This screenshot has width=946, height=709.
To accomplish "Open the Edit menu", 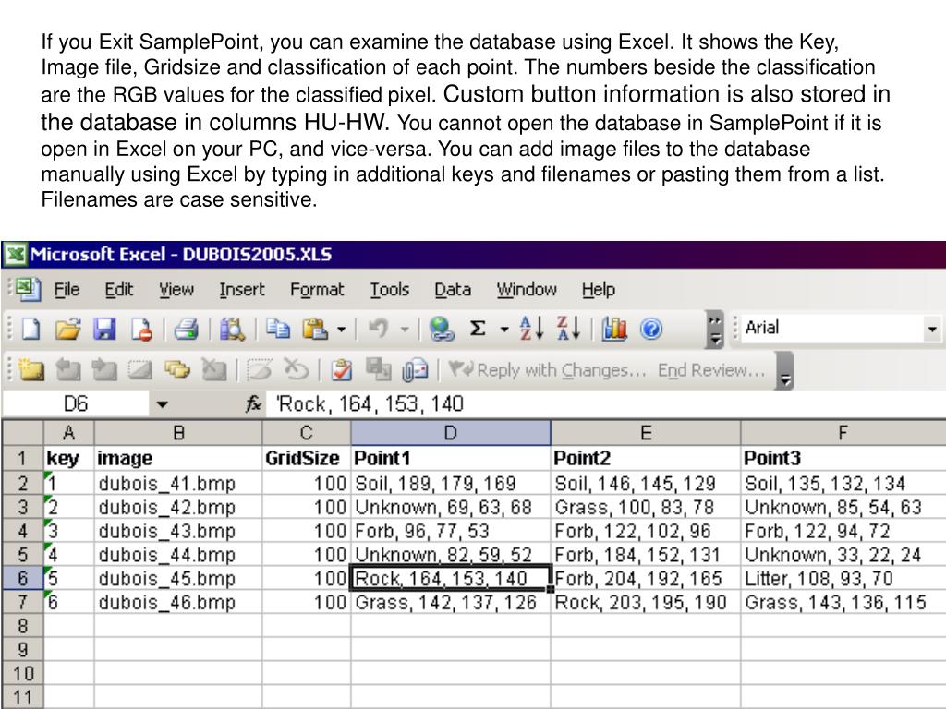I will (x=119, y=290).
